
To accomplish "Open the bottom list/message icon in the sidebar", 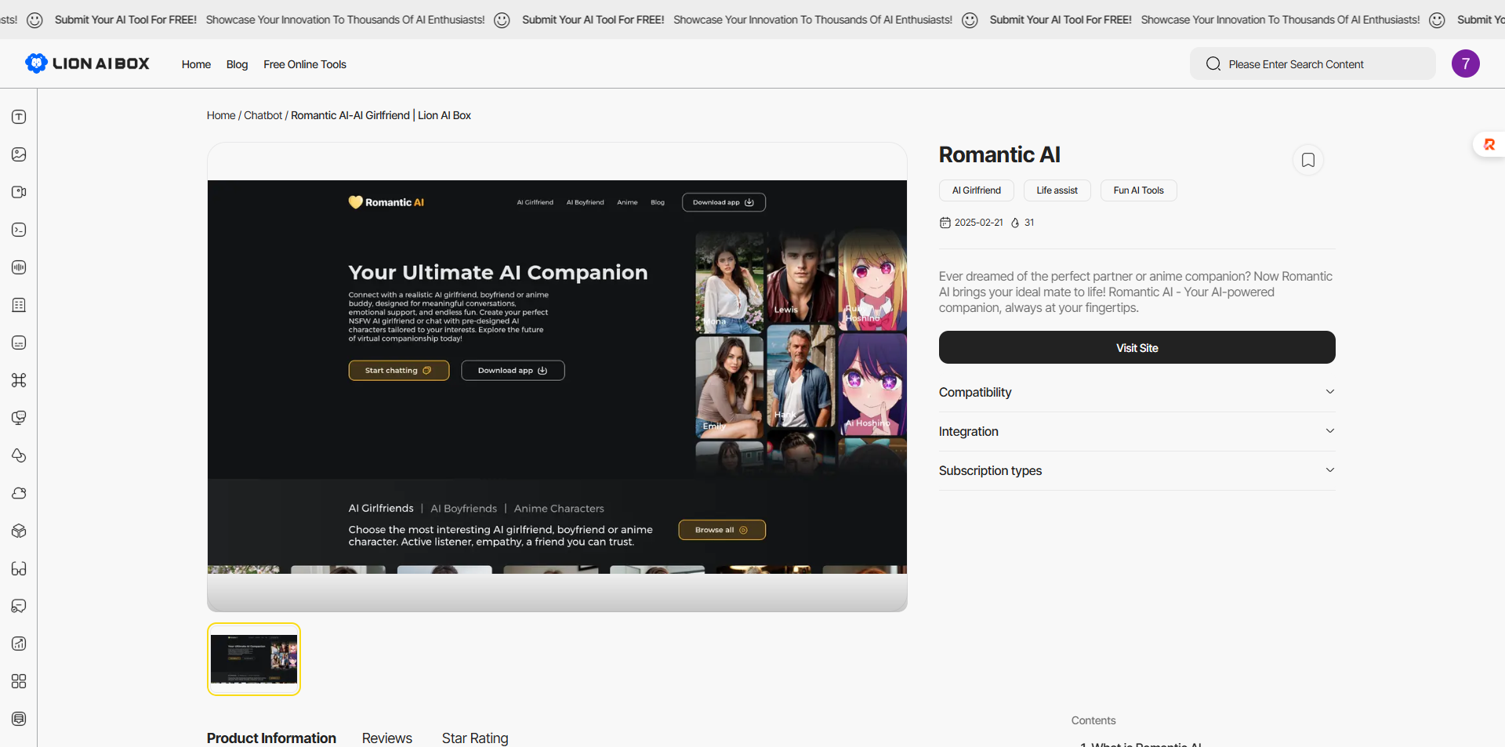I will click(19, 719).
